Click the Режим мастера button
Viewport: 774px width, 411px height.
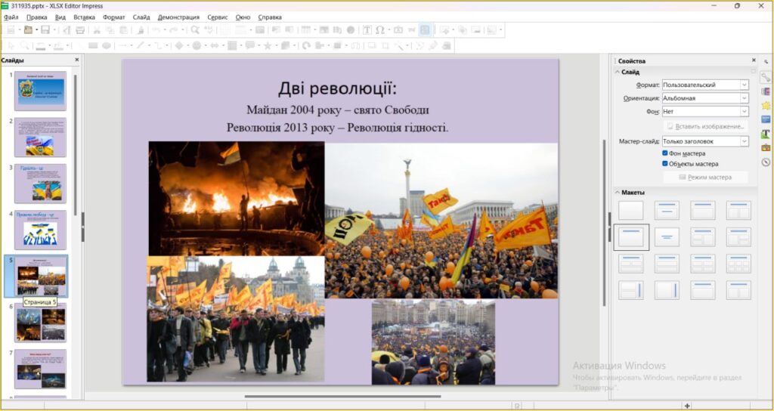[705, 178]
